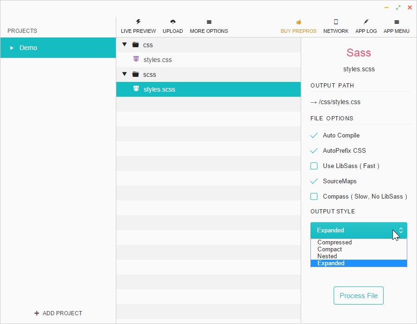Open the Output Style dropdown

click(359, 230)
